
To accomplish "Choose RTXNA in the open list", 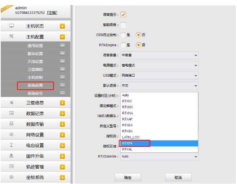I will pyautogui.click(x=159, y=113).
